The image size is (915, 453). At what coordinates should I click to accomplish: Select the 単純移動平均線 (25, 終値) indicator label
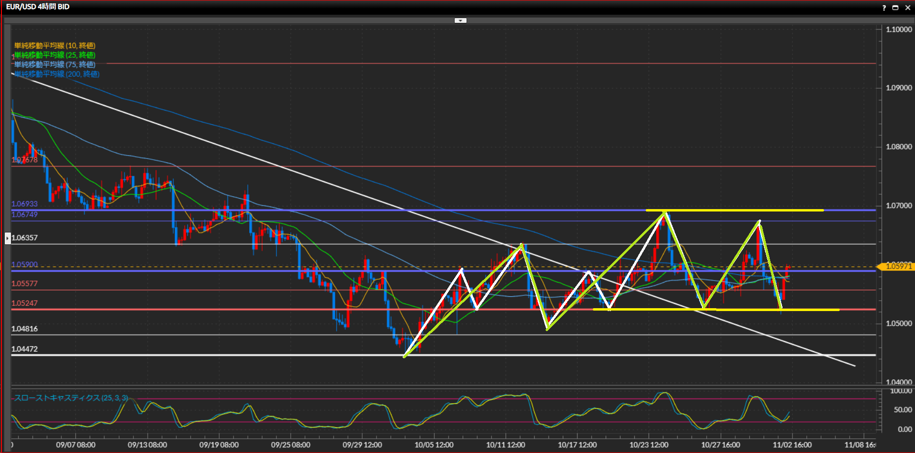click(x=55, y=55)
